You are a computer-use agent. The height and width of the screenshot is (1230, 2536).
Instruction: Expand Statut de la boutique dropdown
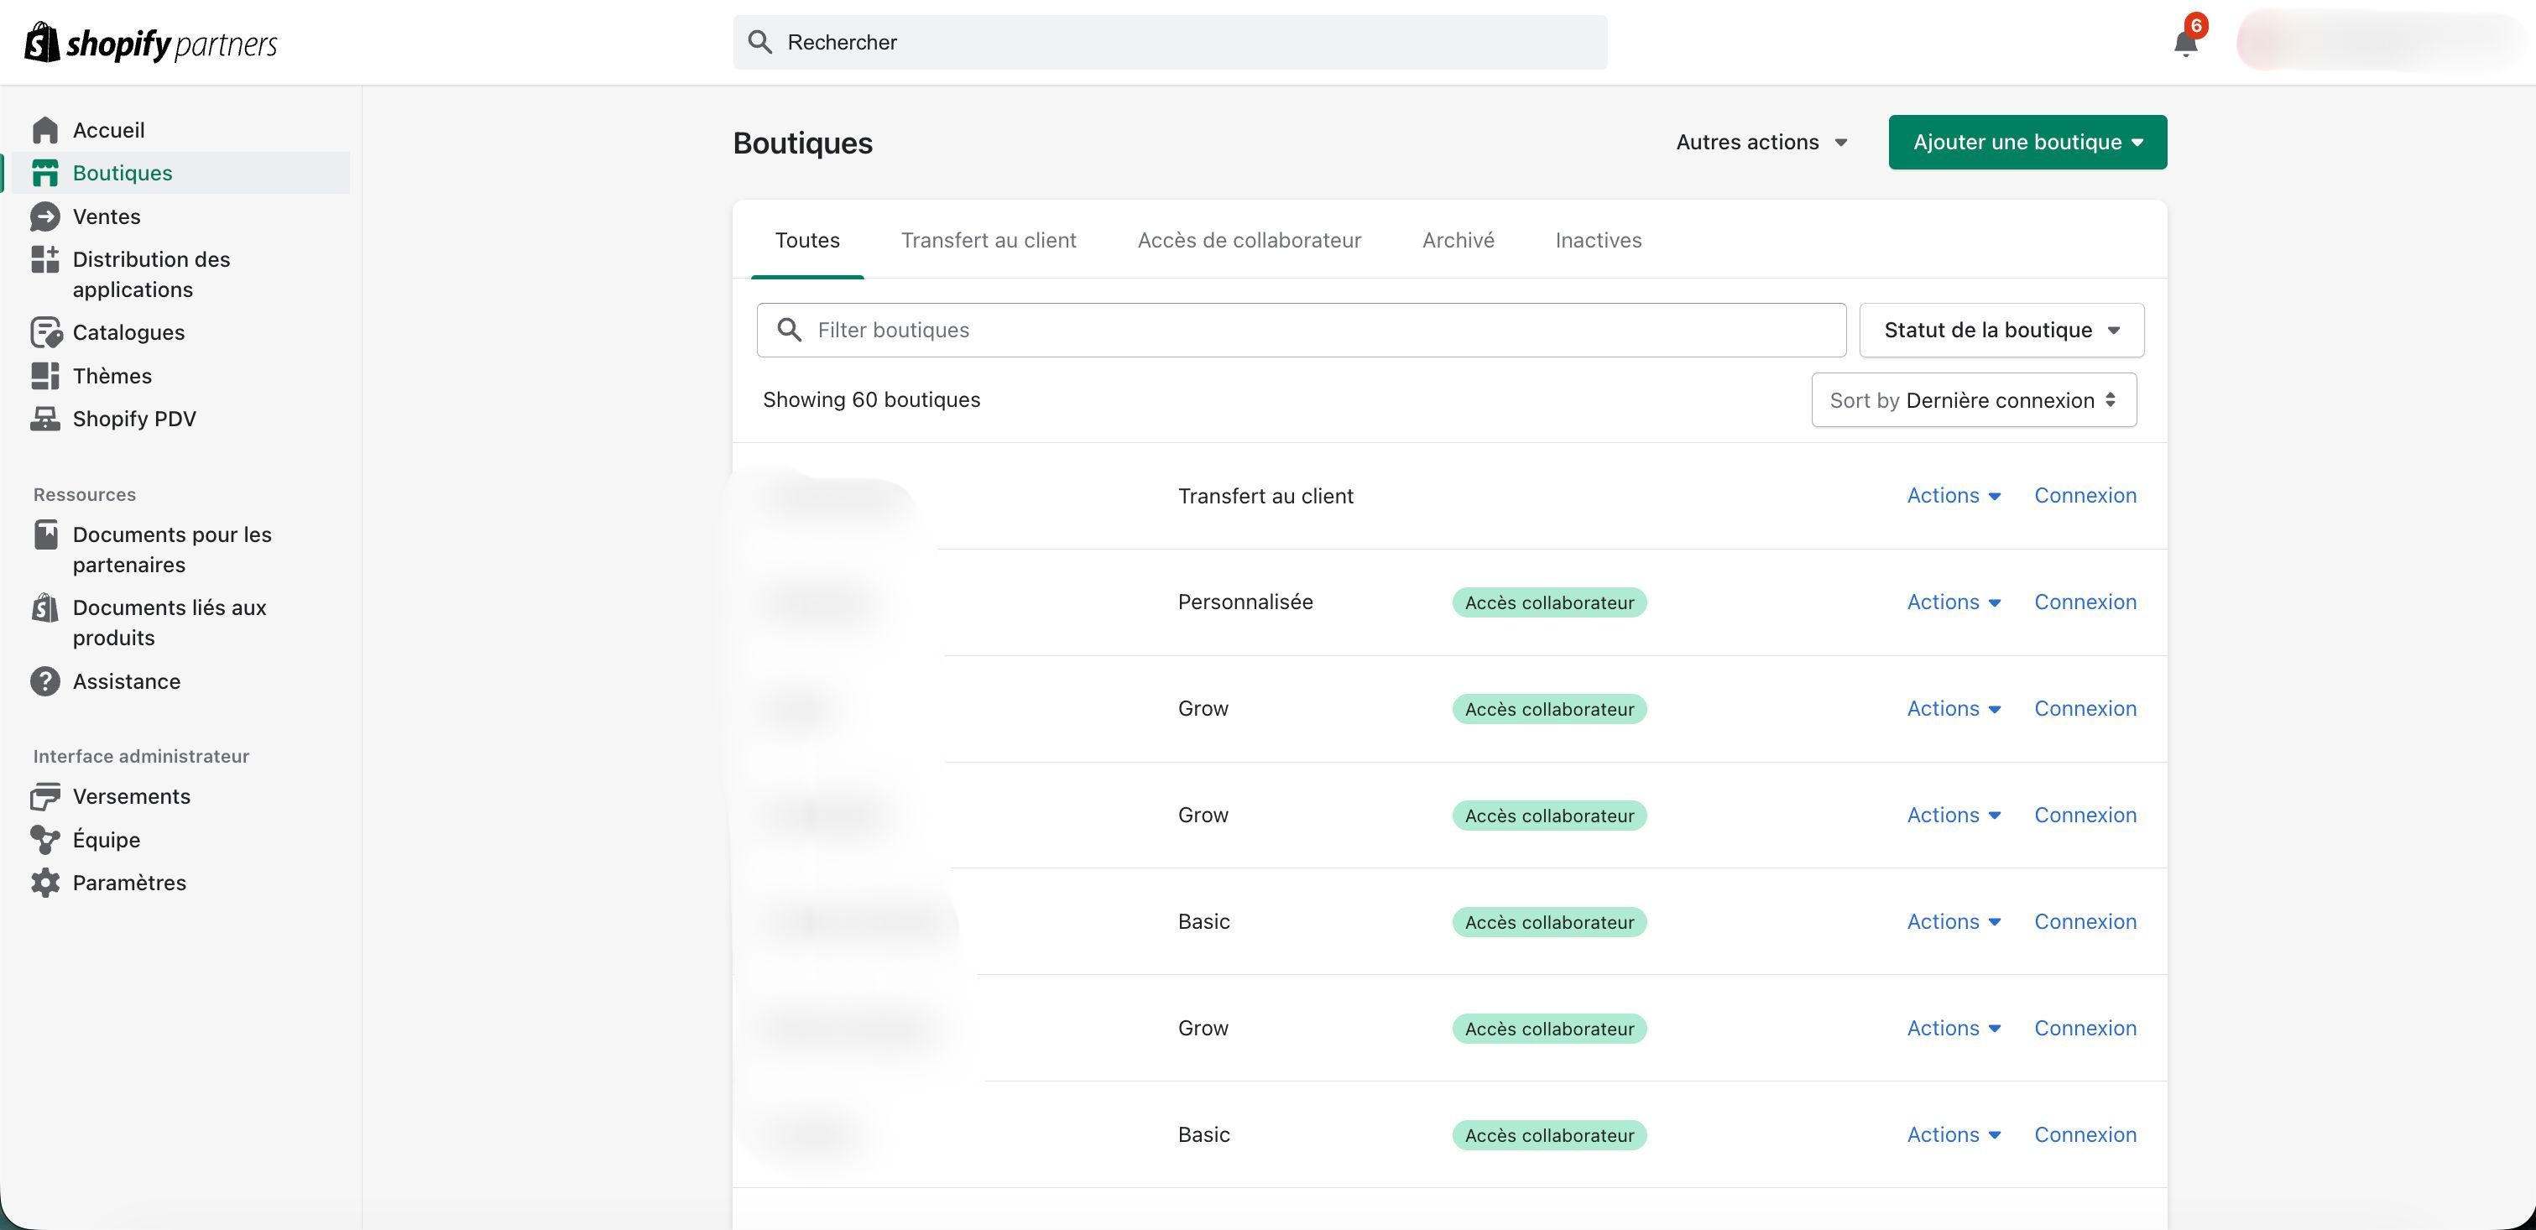pos(2001,331)
